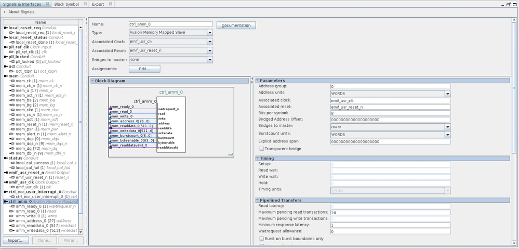Image resolution: width=519 pixels, height=249 pixels.
Task: Collapse the Timing section
Action: [257, 158]
